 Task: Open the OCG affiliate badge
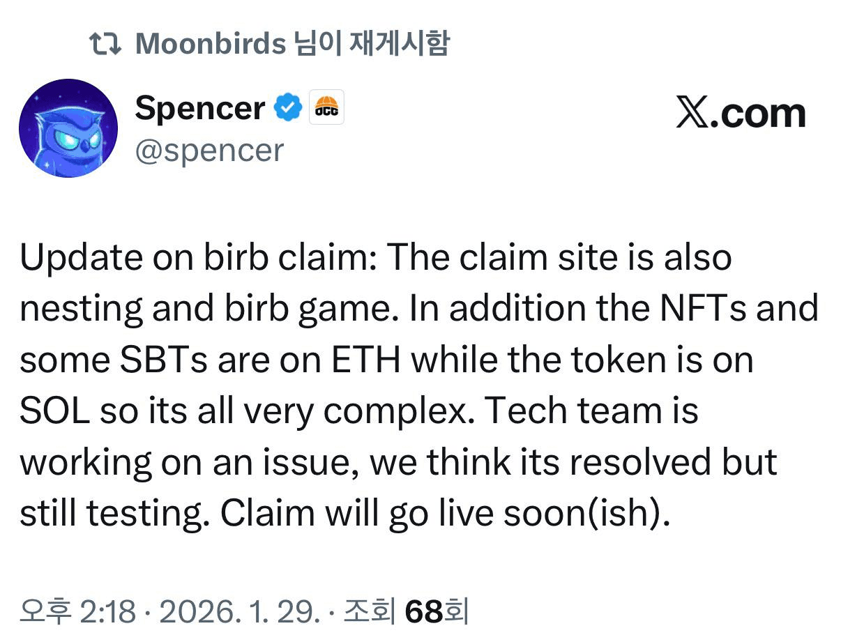click(326, 109)
